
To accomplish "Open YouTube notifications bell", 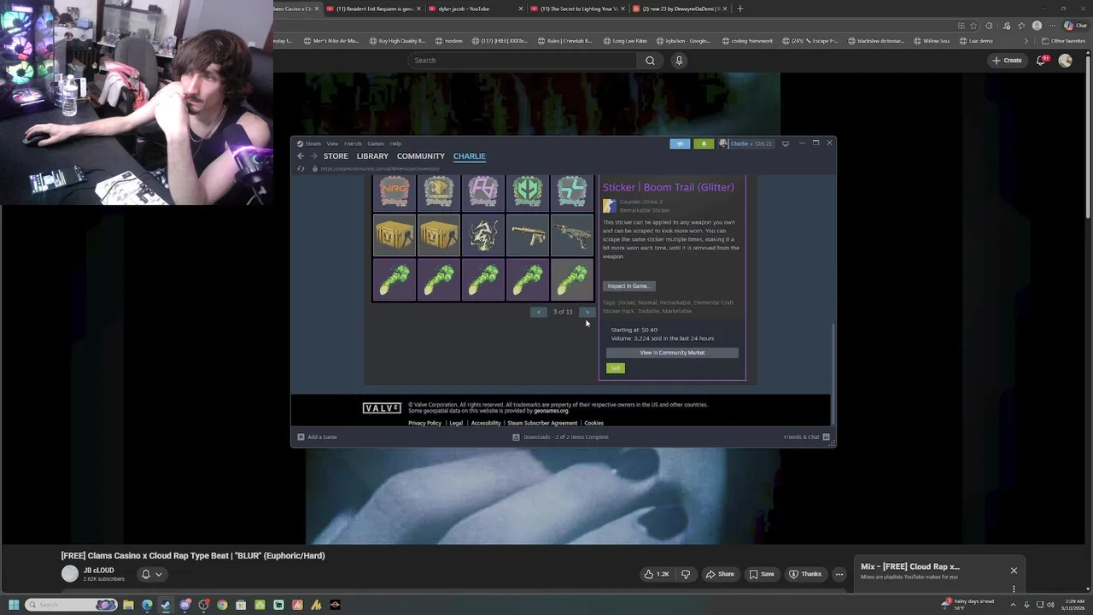I will pos(1041,61).
